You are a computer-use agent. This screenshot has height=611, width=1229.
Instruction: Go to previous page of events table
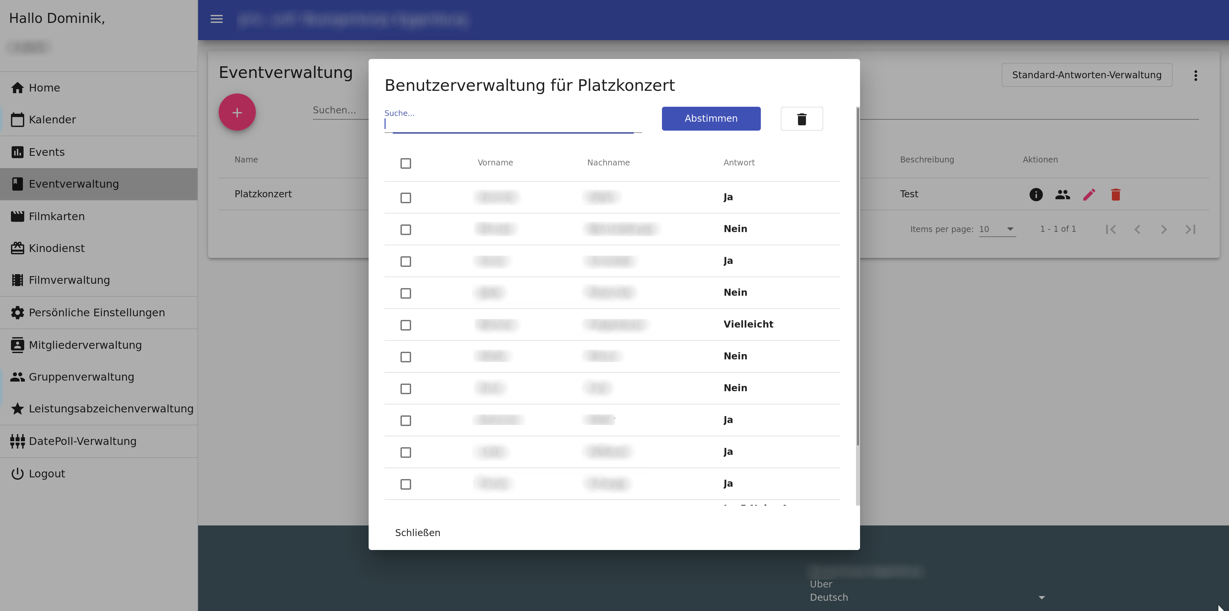(x=1137, y=230)
